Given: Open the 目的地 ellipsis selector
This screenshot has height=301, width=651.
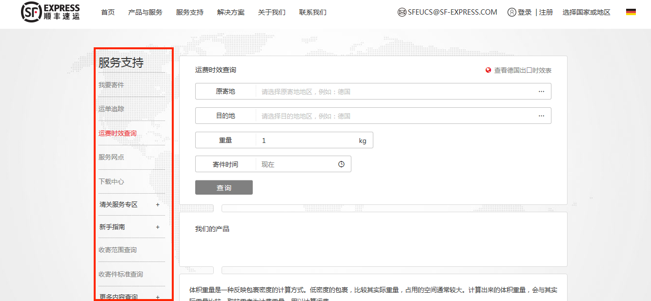Looking at the screenshot, I should (x=541, y=116).
